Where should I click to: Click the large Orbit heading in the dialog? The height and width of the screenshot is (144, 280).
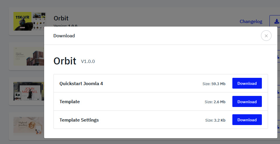point(65,61)
